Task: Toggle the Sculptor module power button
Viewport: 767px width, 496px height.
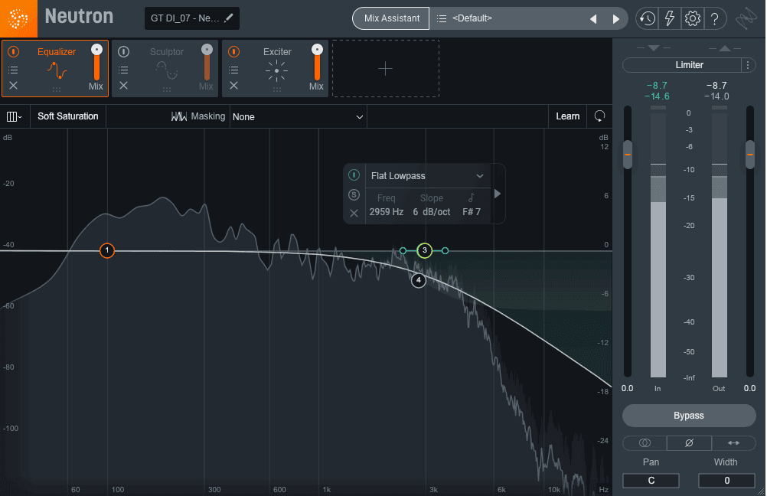Action: (x=124, y=51)
